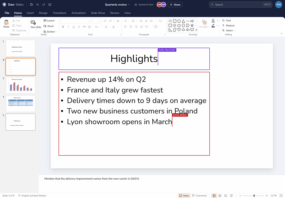285x198 pixels.
Task: Select slide 3 Revenue by region thumbnail
Action: [21, 85]
